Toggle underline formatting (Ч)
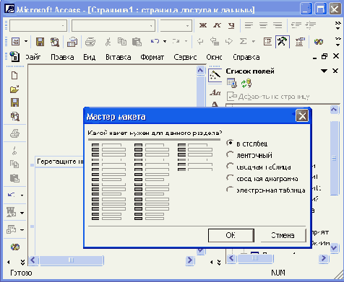The width and height of the screenshot is (344, 282). (231, 25)
